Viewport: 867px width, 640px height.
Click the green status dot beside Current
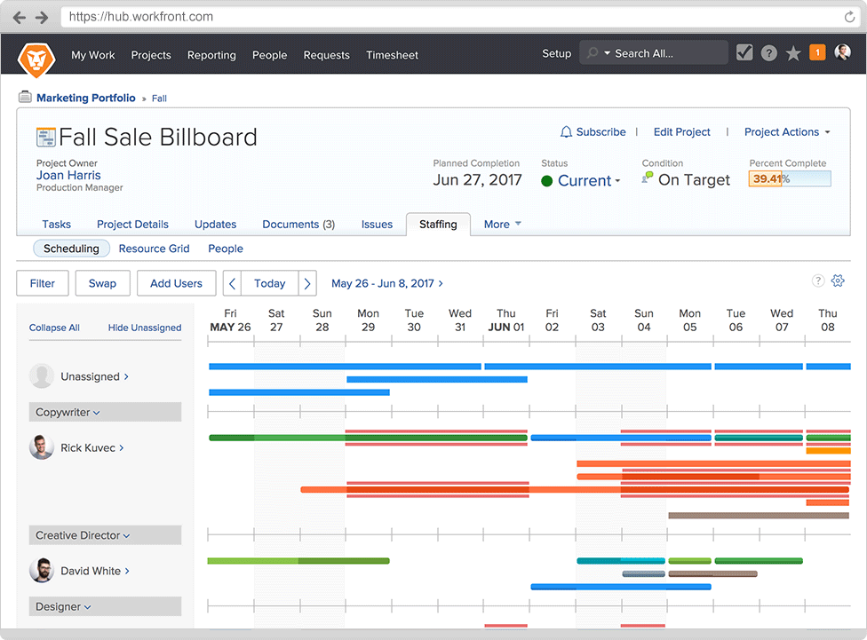(x=547, y=181)
